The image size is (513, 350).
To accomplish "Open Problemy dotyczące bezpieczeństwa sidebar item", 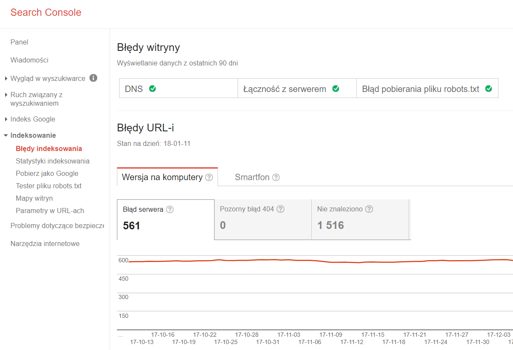I will click(57, 226).
